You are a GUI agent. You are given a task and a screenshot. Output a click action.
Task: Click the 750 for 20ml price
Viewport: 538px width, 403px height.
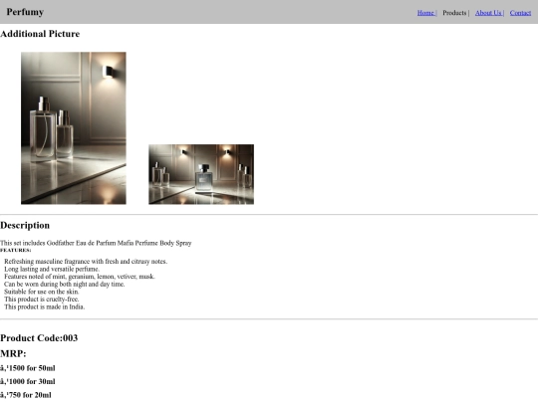(x=26, y=395)
